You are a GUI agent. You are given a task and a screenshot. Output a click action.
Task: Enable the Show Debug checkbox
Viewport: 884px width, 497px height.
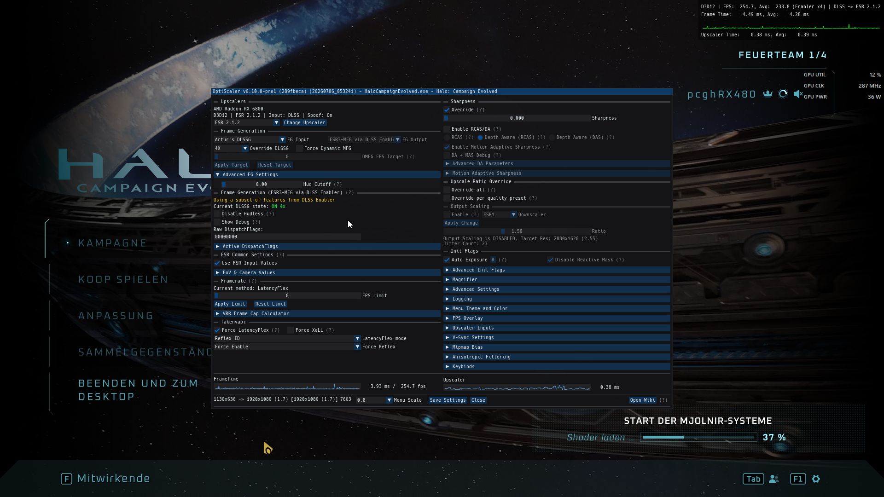[217, 222]
